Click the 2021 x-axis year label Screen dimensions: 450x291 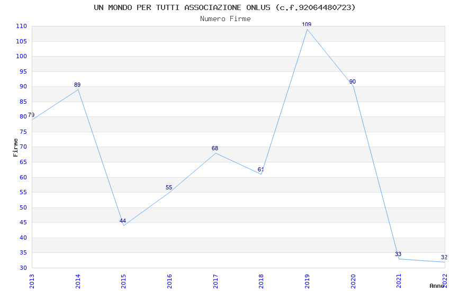tap(399, 281)
